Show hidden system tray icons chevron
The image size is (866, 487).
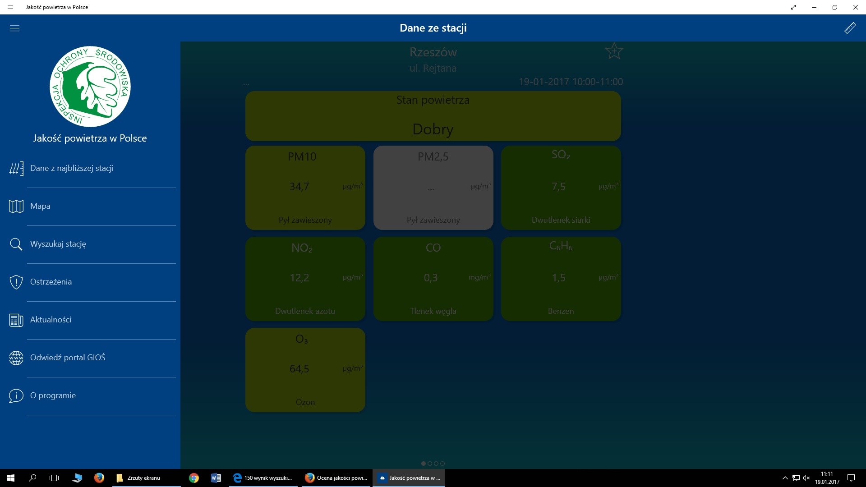[x=785, y=478]
